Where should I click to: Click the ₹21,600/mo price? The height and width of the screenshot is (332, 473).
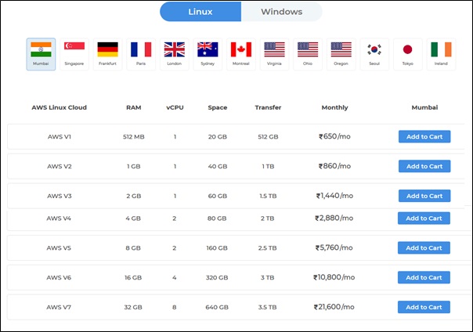[334, 307]
